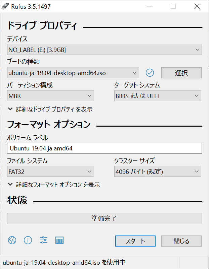Open the about information icon

click(28, 240)
